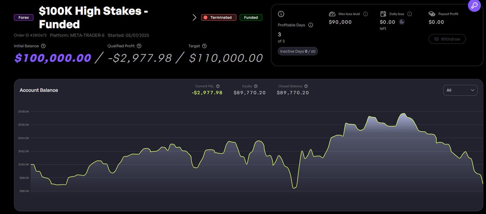Click the purple key credentials icon
Screen dimensions: 486x214
point(473,6)
